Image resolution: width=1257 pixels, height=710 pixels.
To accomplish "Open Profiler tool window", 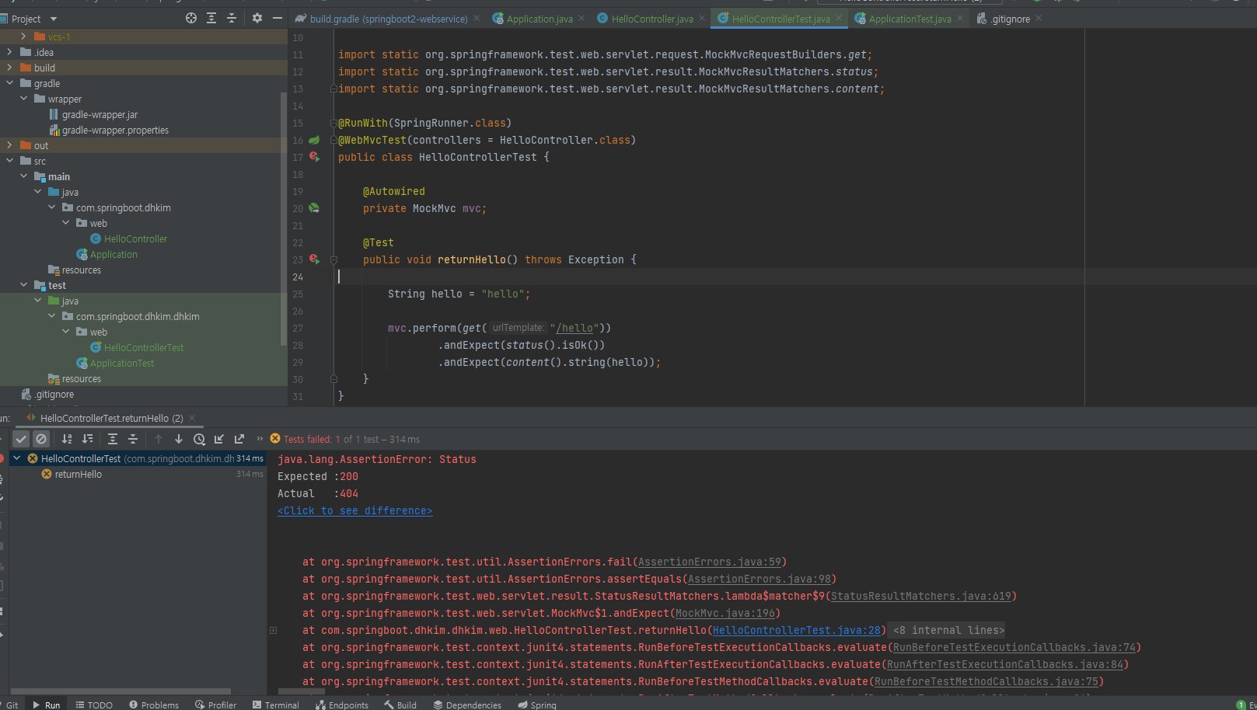I will (x=215, y=705).
